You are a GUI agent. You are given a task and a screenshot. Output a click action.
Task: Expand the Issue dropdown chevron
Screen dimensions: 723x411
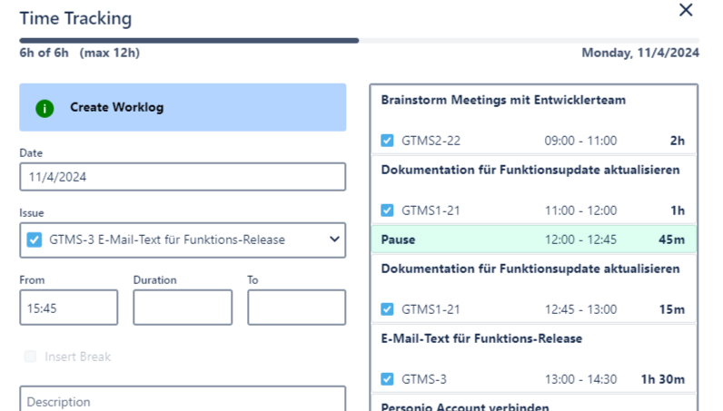point(334,240)
